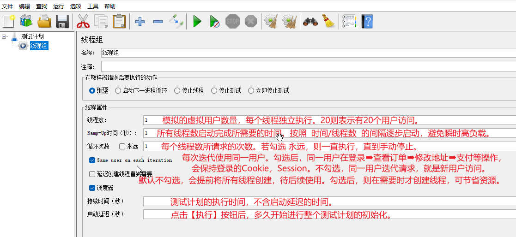
Task: Collapse all with the minus icon
Action: (x=158, y=22)
